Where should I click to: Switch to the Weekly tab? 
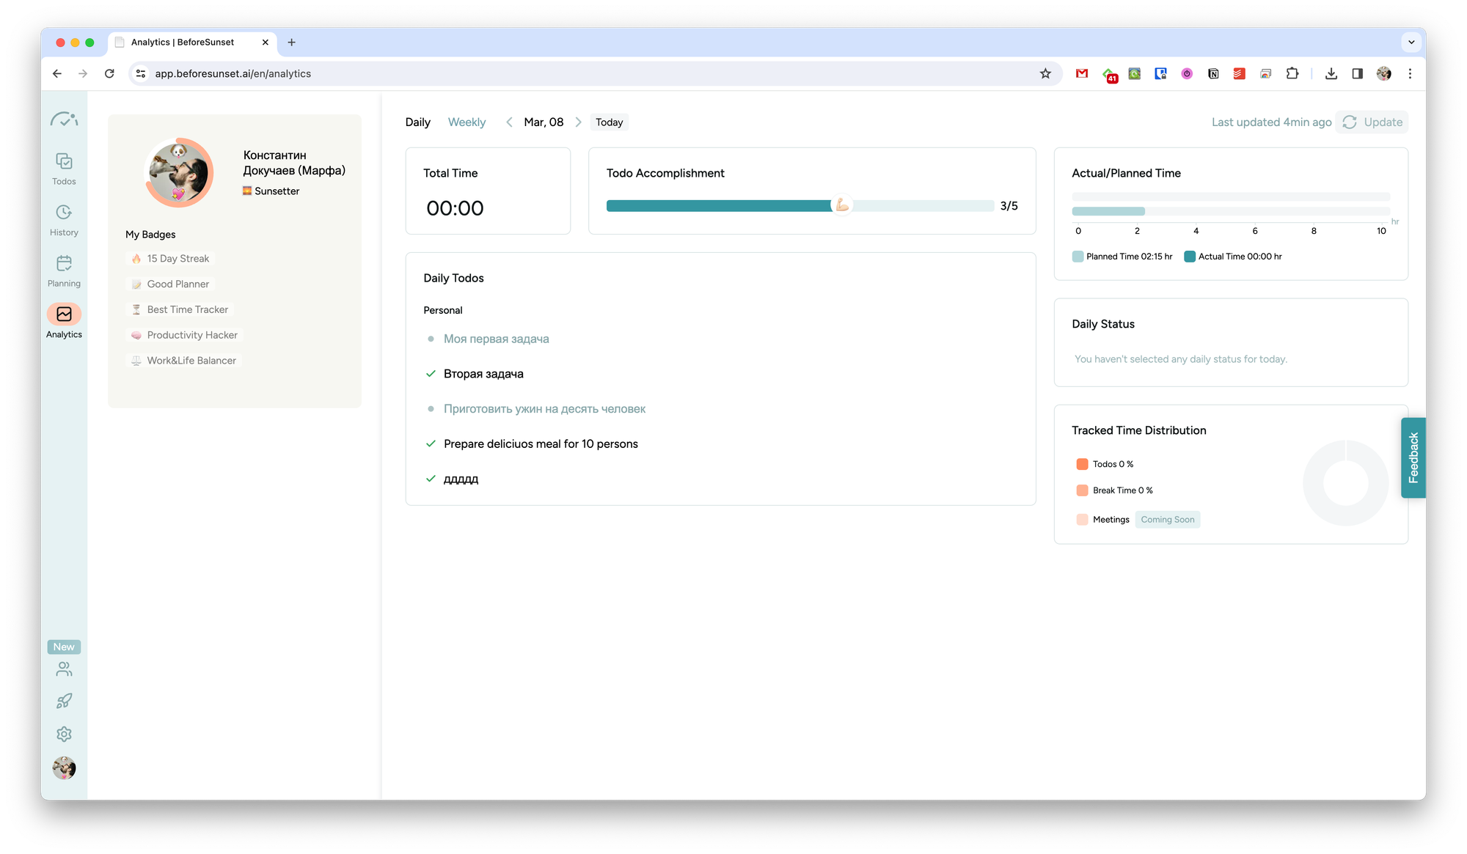point(467,122)
